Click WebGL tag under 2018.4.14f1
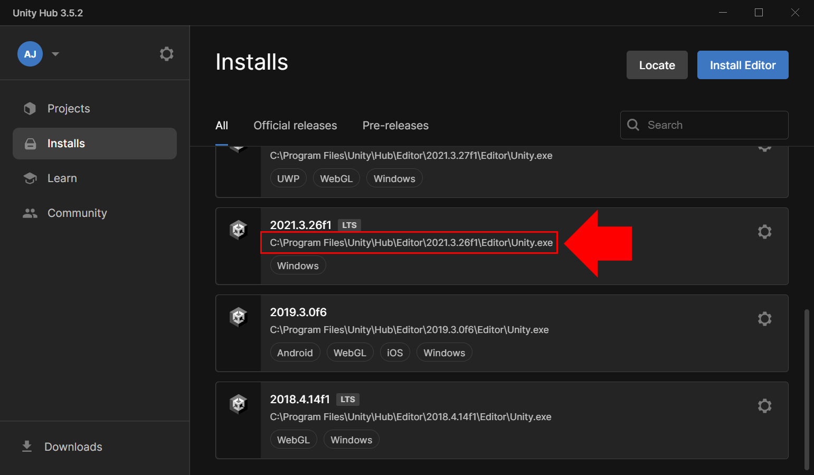814x475 pixels. click(x=294, y=440)
